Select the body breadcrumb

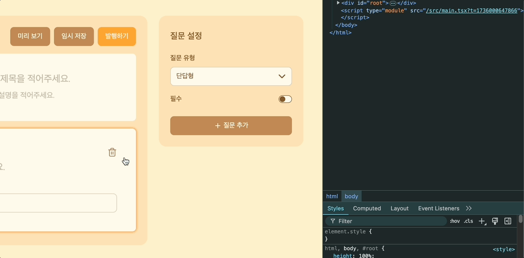click(351, 196)
